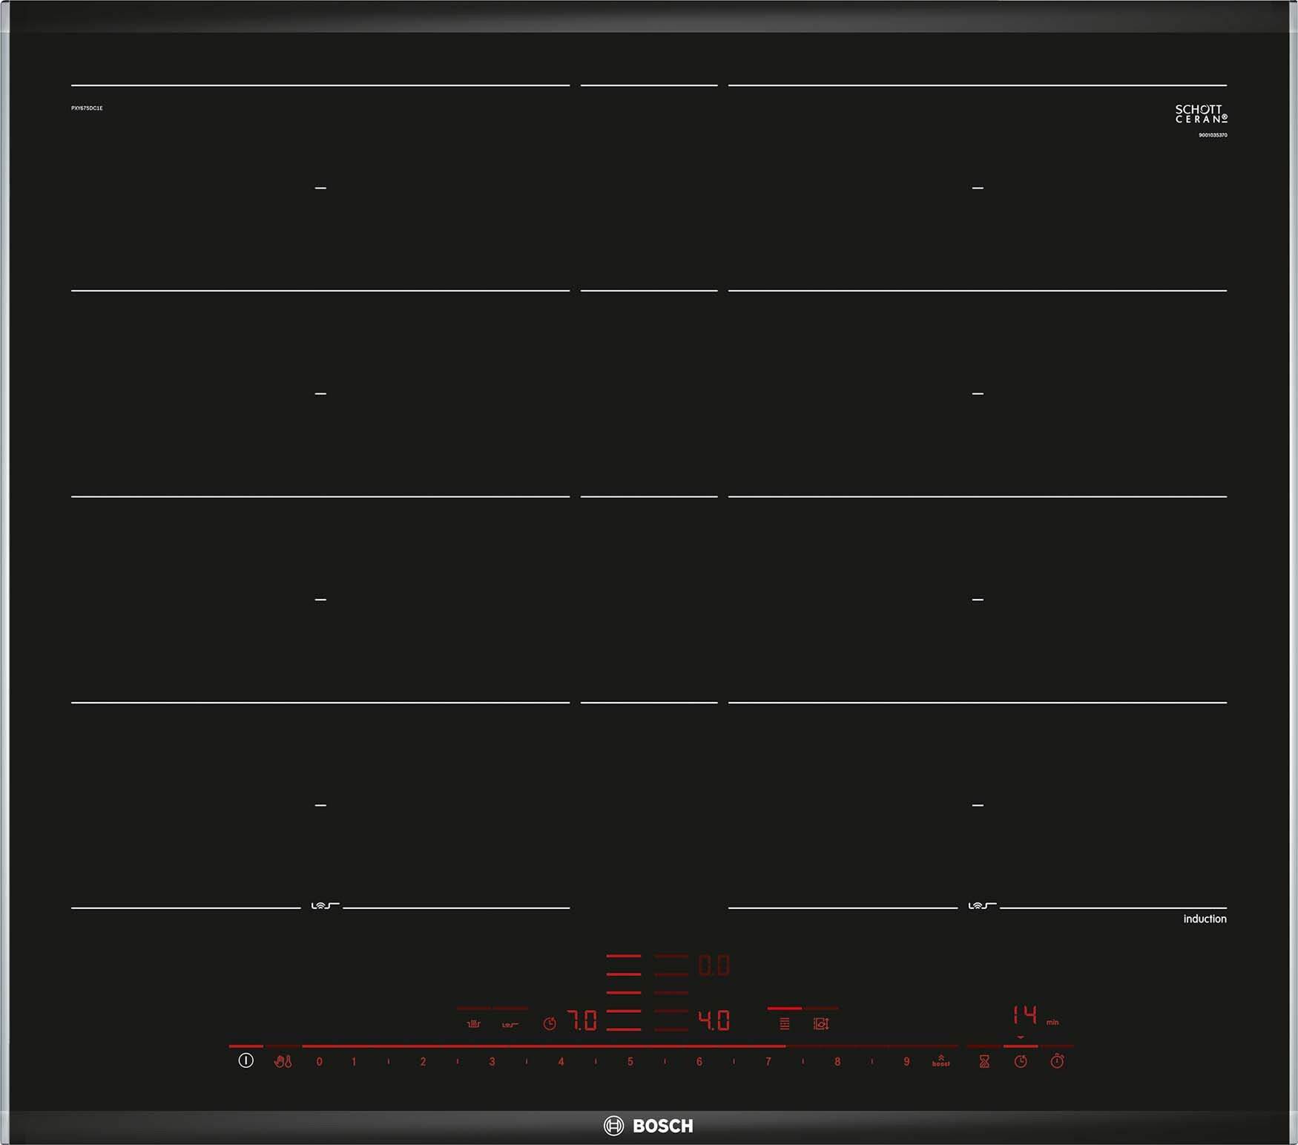Tap the child lock hand-thermometer icon

pyautogui.click(x=283, y=1061)
